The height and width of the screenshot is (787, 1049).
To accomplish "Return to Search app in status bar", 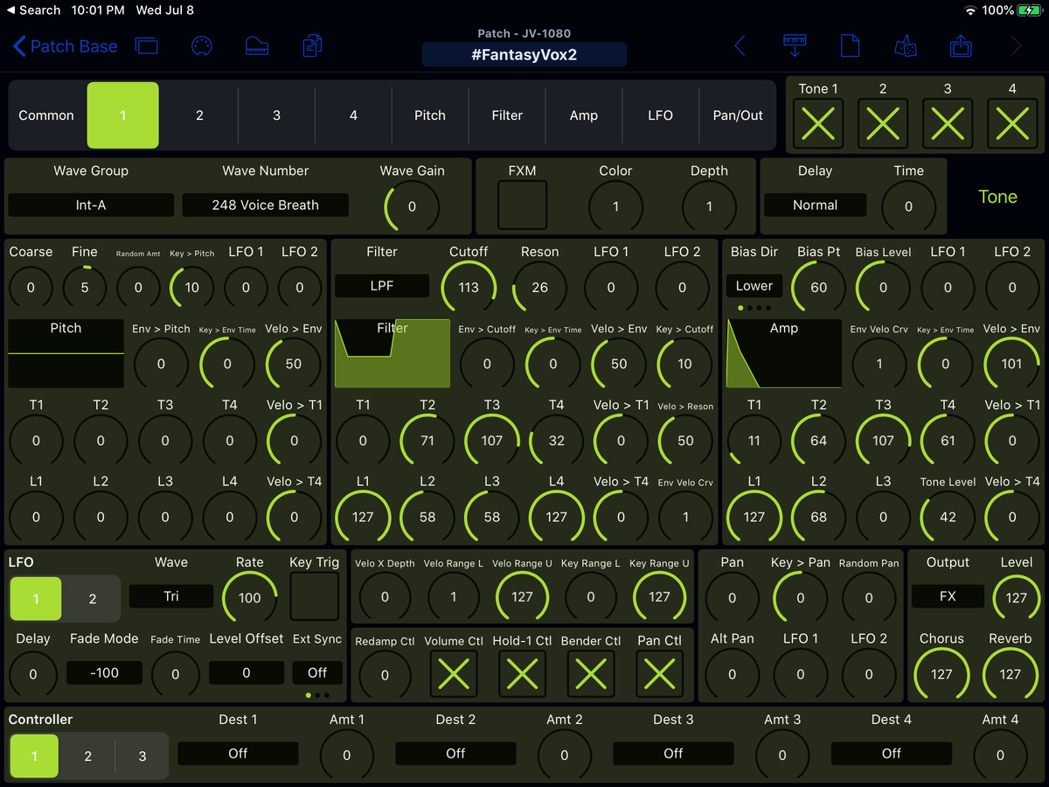I will [x=33, y=10].
